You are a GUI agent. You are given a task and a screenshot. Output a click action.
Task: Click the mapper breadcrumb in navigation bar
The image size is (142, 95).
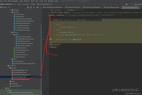(x=33, y=4)
